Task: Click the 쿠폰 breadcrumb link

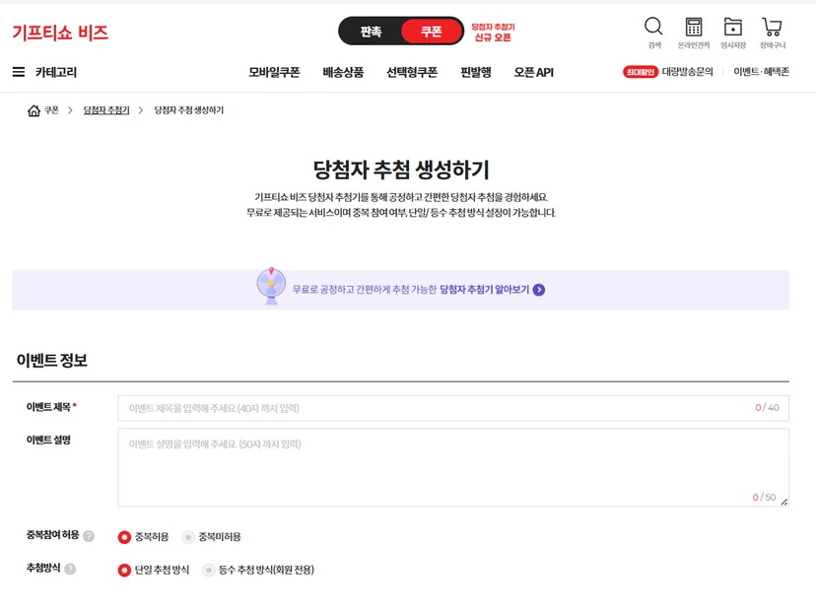Action: (51, 110)
